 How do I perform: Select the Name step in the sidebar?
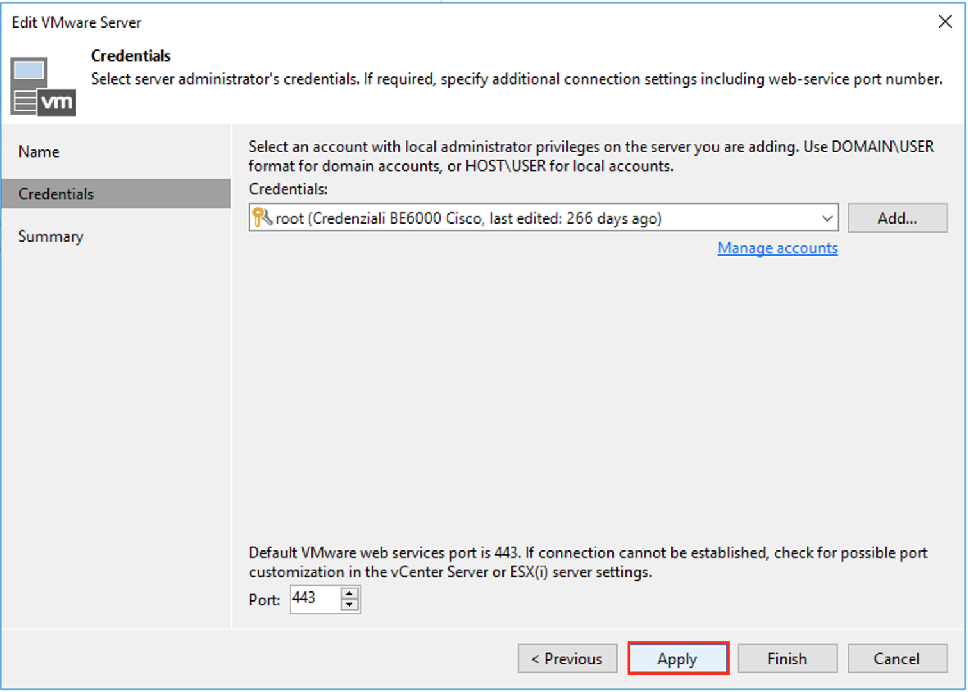pos(38,151)
